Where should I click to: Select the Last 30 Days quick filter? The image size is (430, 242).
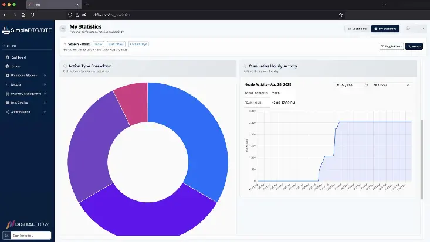[x=139, y=44]
